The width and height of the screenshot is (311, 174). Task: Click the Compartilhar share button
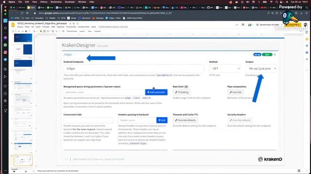point(293,25)
